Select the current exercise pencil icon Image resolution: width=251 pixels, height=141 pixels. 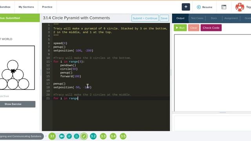(x=84, y=136)
